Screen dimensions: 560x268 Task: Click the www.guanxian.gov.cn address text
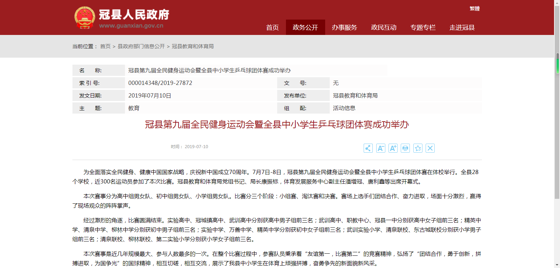point(131,26)
